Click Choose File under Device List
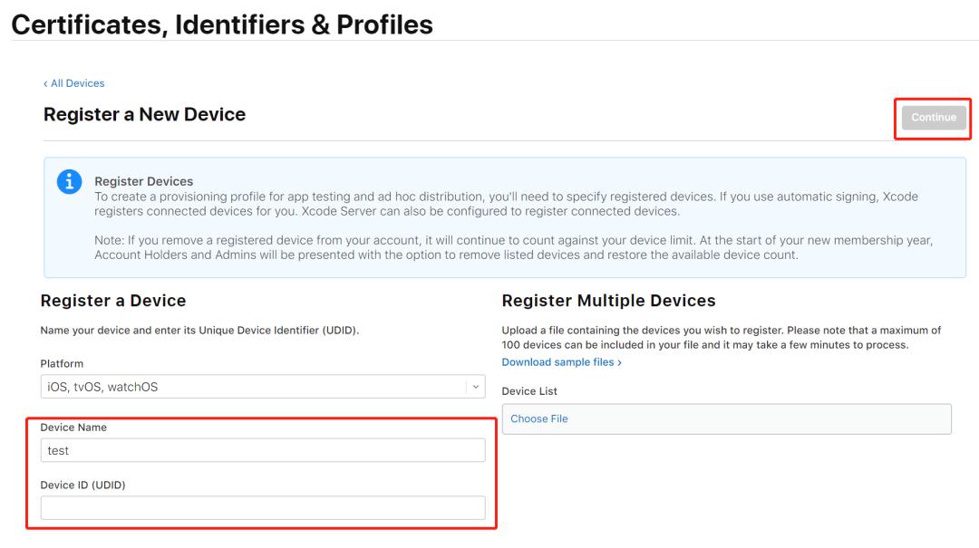 tap(539, 418)
